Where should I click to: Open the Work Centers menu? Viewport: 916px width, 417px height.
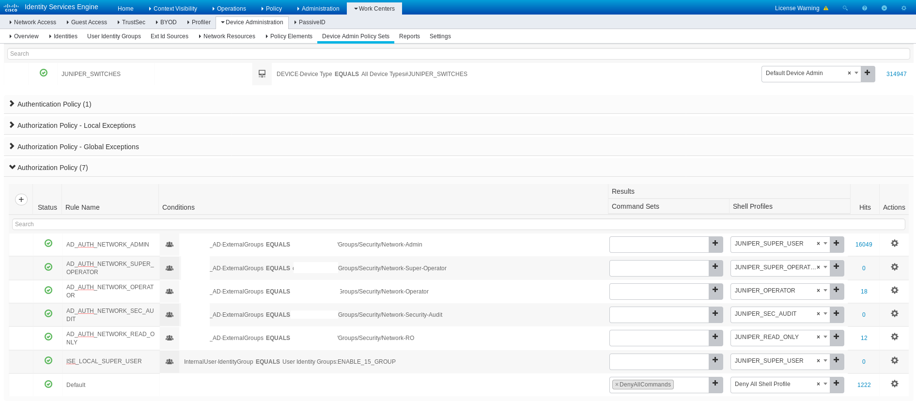[374, 9]
